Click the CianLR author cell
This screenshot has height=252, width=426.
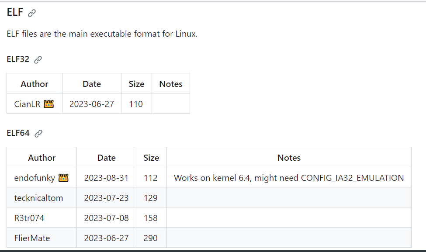pyautogui.click(x=27, y=104)
